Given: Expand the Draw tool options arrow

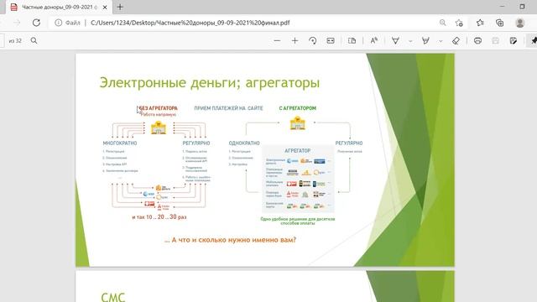Looking at the screenshot, I should pos(410,41).
